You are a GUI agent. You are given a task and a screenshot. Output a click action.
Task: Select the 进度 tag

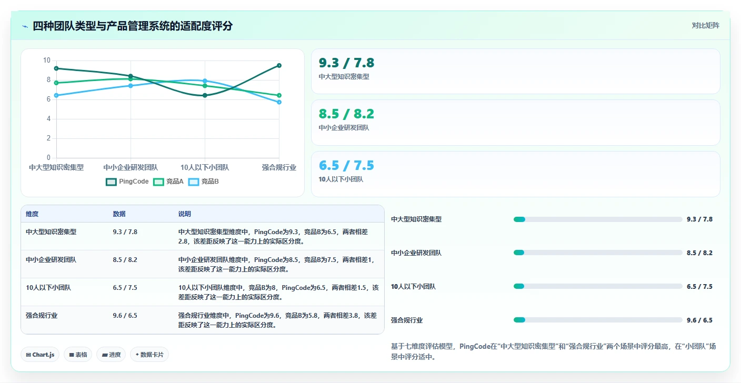coord(112,355)
